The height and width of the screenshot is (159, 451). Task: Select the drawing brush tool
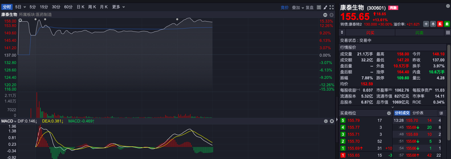click(x=325, y=7)
